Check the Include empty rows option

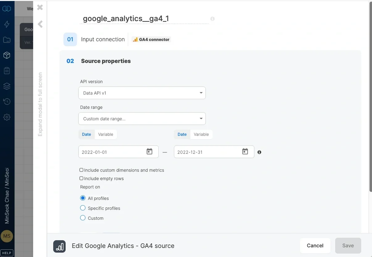click(x=81, y=178)
